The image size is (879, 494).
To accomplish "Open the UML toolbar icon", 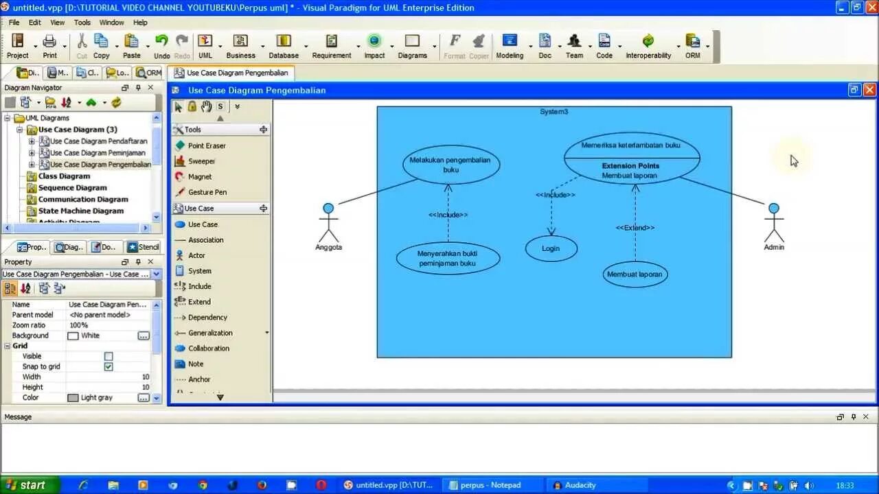I will click(x=205, y=41).
